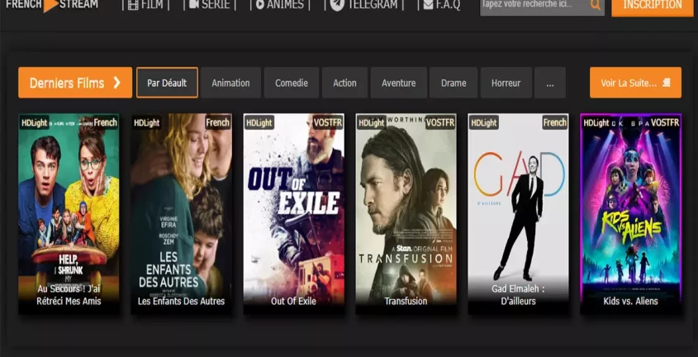
Task: Click French badge on Gad Elmaleh poster
Action: 554,122
